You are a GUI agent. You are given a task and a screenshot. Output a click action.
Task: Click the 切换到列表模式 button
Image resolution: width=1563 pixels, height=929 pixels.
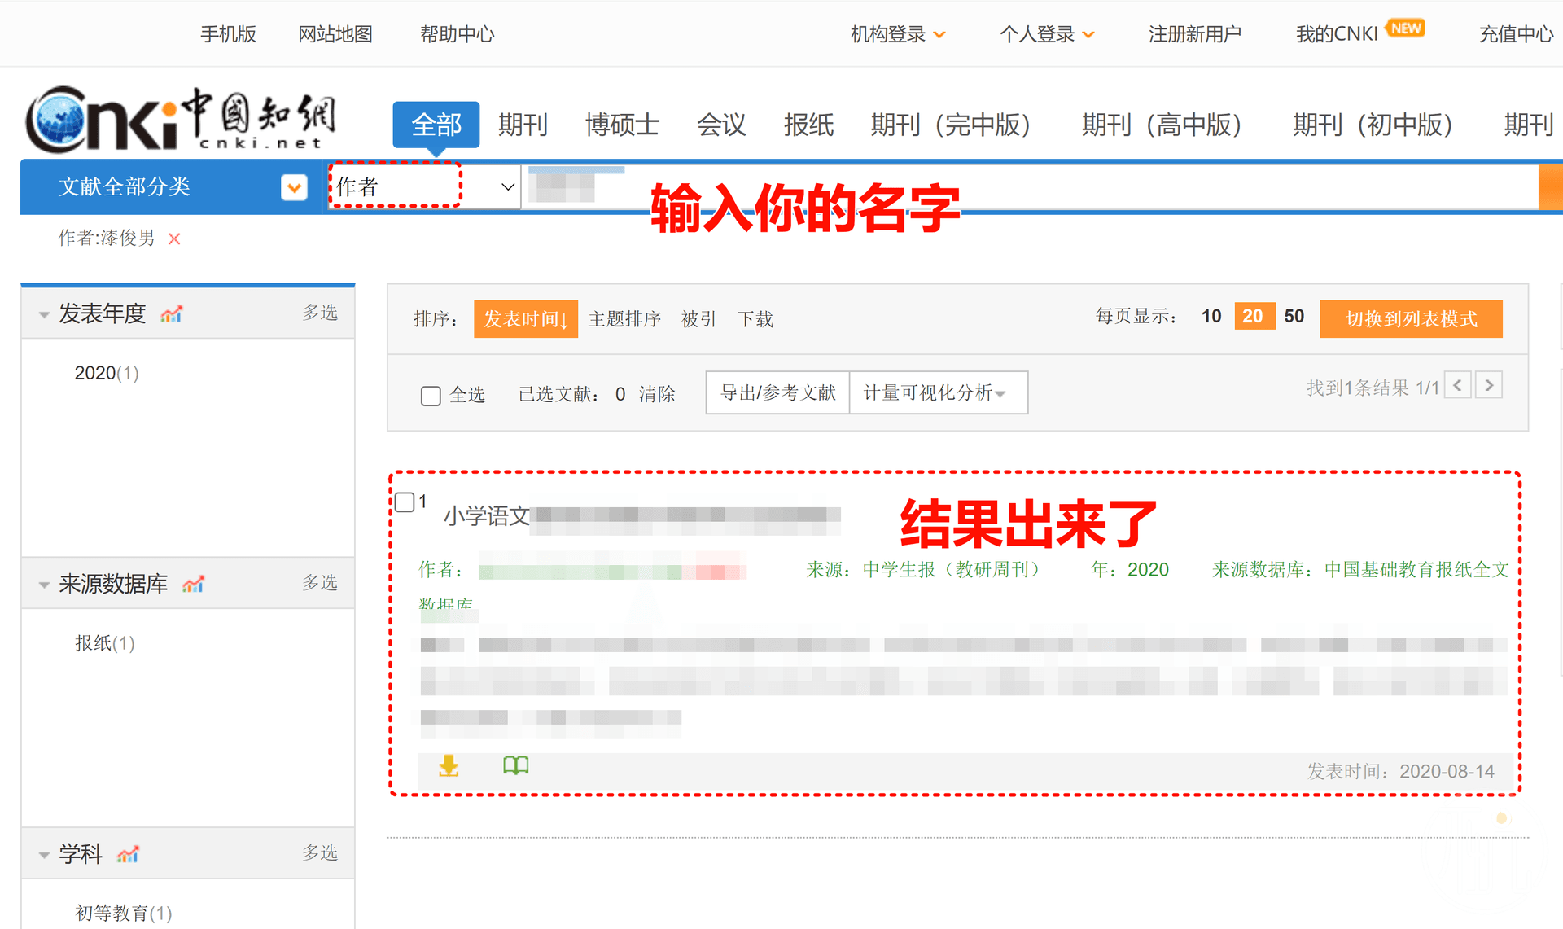pos(1411,318)
